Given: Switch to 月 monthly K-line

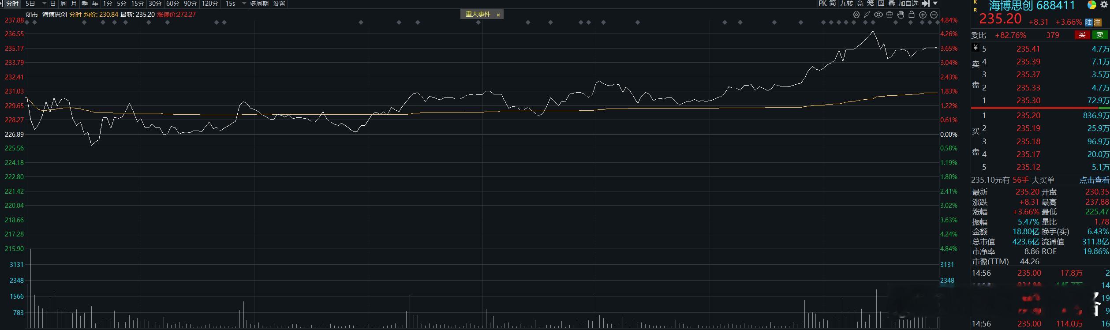Looking at the screenshot, I should coord(74,4).
